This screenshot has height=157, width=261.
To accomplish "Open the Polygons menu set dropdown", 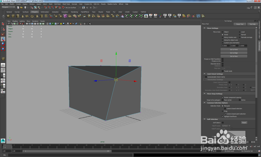I will pyautogui.click(x=8, y=7).
